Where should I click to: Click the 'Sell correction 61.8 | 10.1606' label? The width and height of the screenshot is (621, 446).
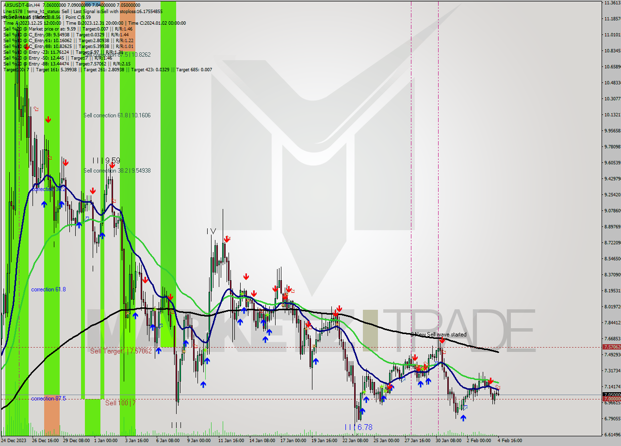[x=117, y=115]
